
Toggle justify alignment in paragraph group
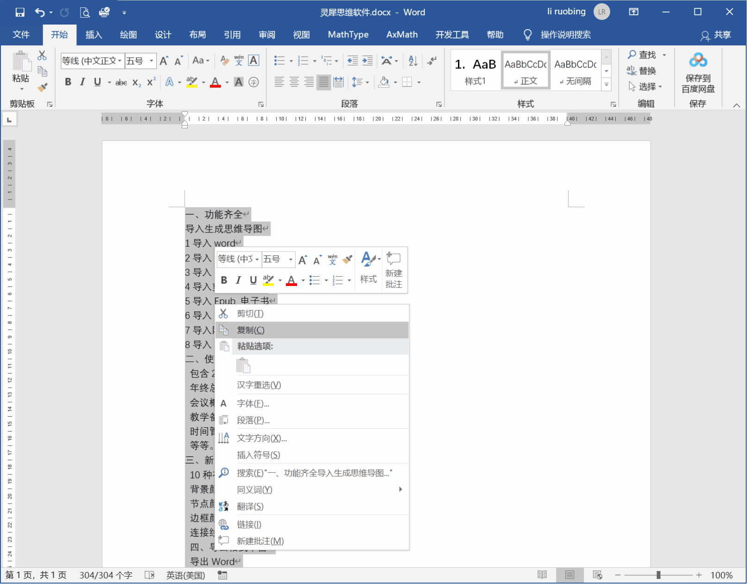(x=324, y=82)
